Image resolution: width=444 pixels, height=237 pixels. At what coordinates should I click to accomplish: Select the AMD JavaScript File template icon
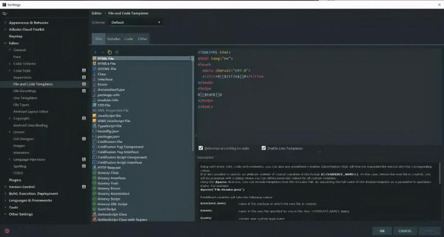click(94, 121)
